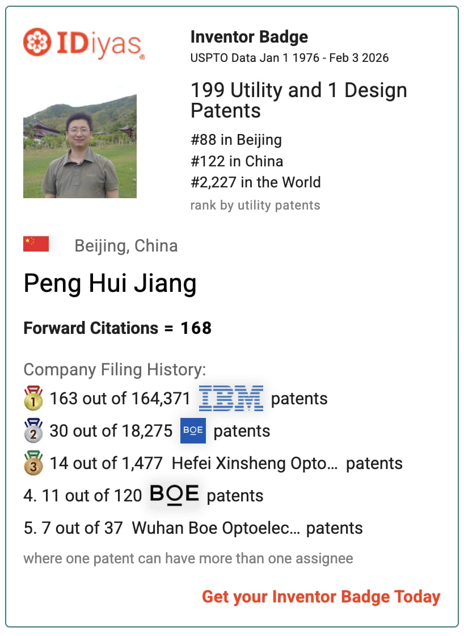Click the bronze third-place medal icon
The width and height of the screenshot is (464, 636).
point(33,463)
